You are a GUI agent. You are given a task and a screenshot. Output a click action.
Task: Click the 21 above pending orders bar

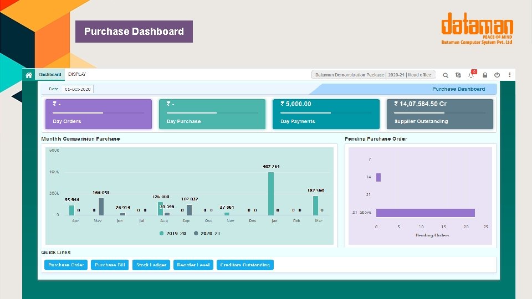[426, 213]
